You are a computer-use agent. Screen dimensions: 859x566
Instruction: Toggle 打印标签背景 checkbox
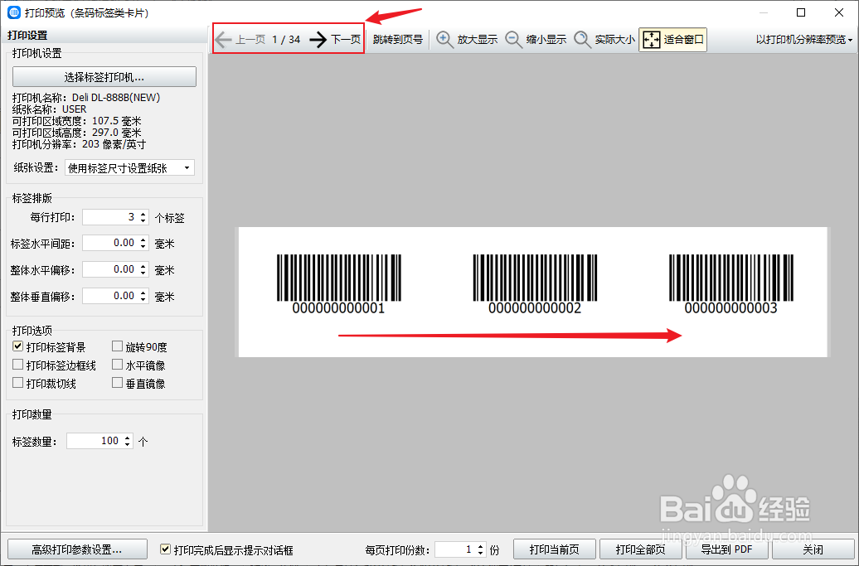coord(18,346)
